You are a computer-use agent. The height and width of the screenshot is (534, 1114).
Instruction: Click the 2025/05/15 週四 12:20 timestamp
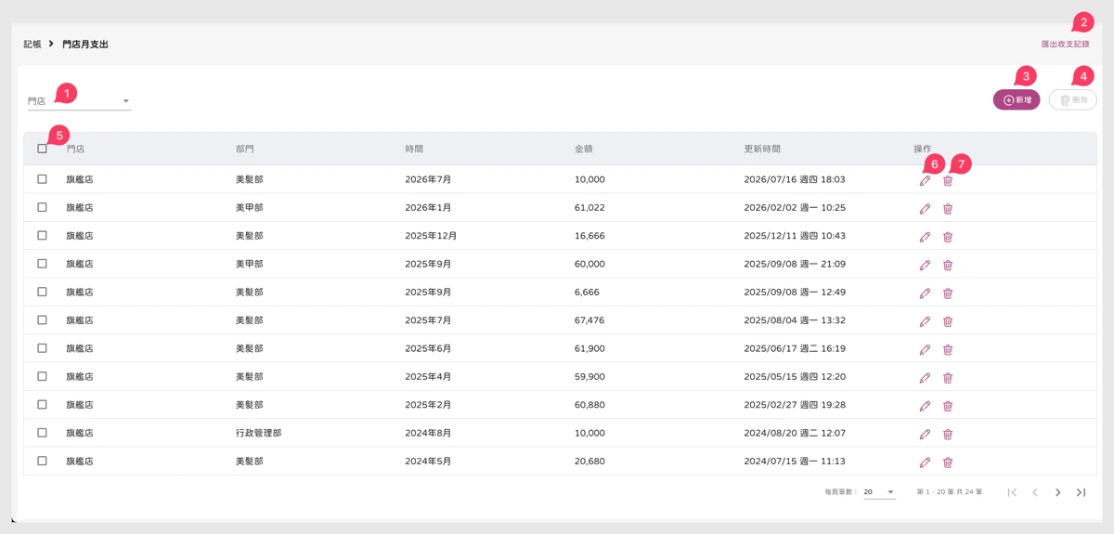tap(795, 376)
